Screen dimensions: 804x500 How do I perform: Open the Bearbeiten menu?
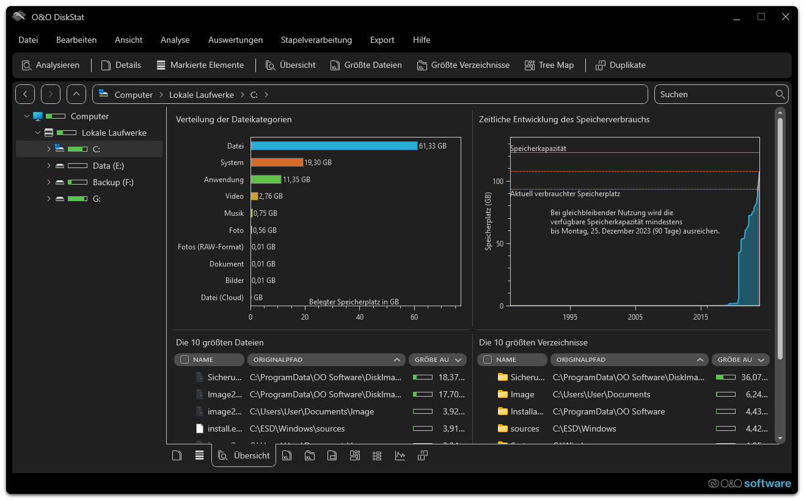click(76, 40)
